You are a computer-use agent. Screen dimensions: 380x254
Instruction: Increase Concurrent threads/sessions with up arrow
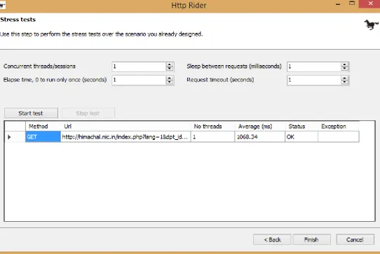(170, 64)
